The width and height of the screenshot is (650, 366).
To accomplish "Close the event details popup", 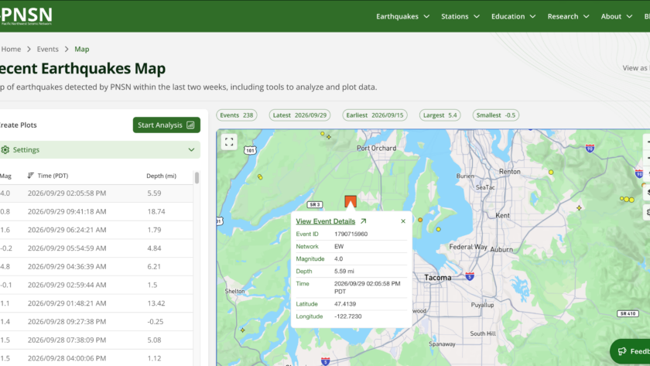I will coord(403,221).
